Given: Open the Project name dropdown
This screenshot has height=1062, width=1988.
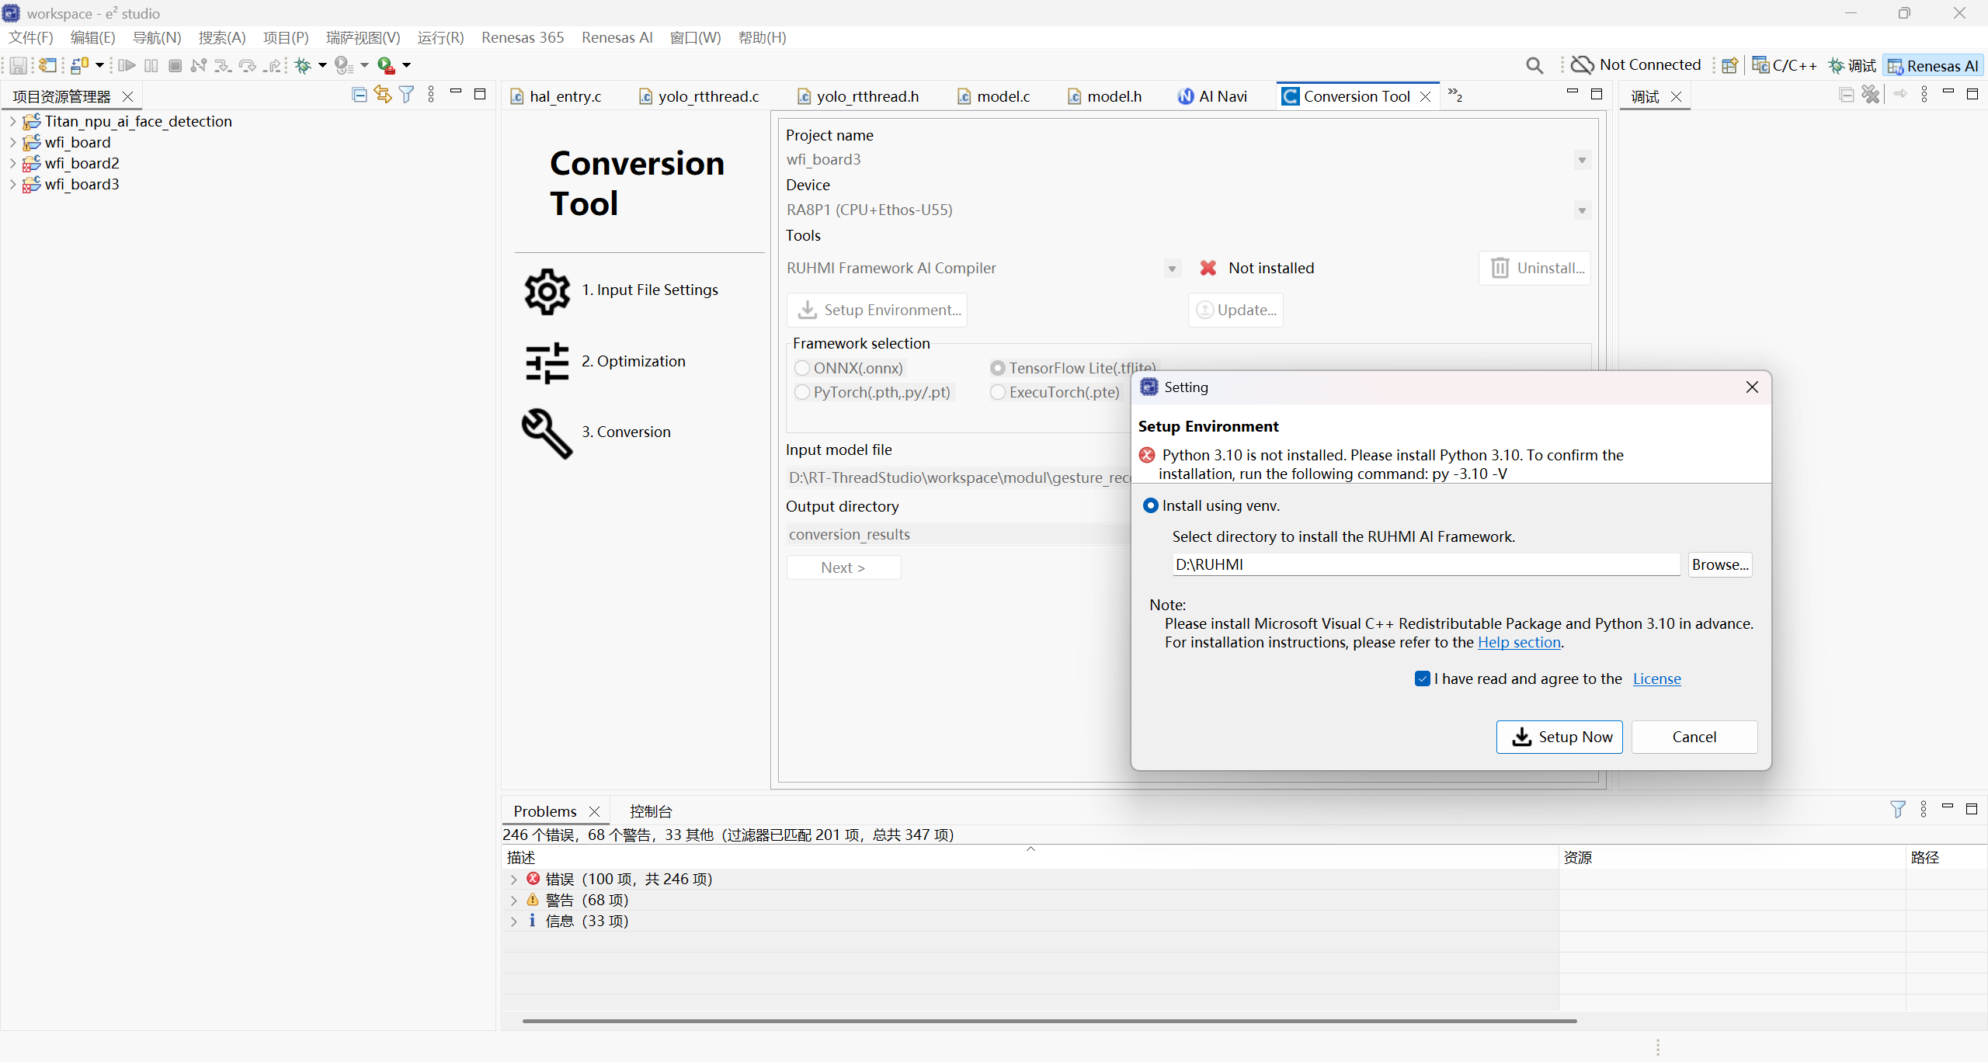Looking at the screenshot, I should pos(1582,160).
